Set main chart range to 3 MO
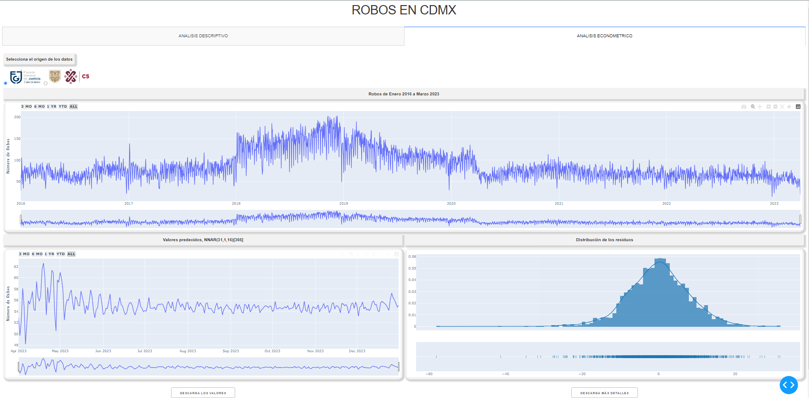Screen dimensions: 809x398 coord(26,106)
